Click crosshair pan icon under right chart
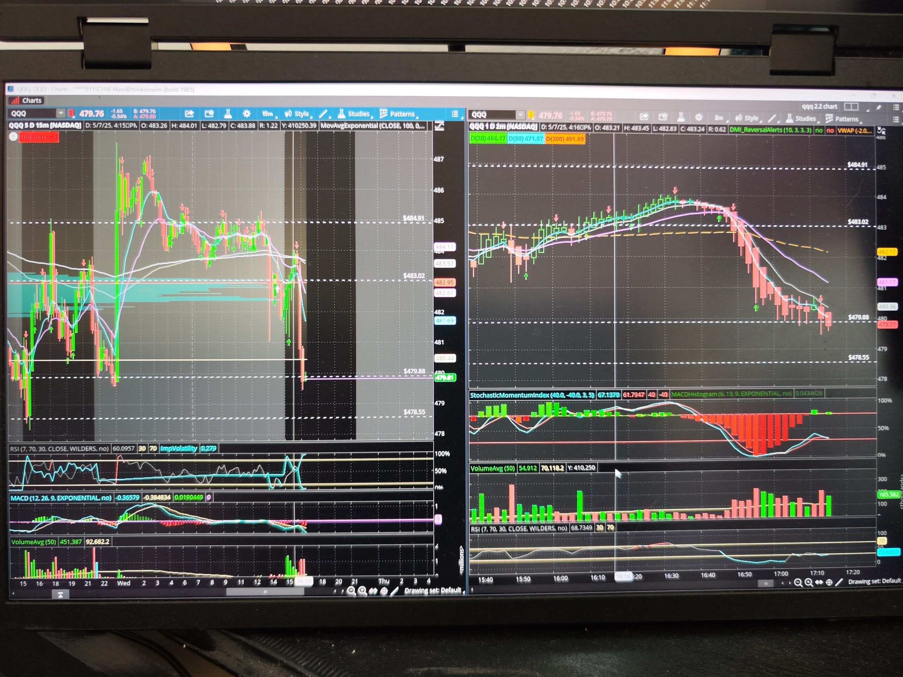 829,583
